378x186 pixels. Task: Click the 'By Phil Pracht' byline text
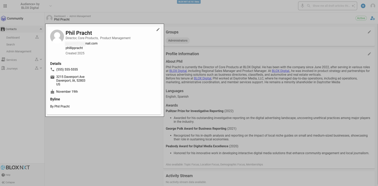pyautogui.click(x=60, y=106)
